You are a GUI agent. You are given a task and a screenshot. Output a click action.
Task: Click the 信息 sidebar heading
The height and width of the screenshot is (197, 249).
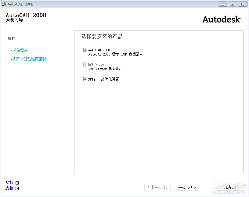pyautogui.click(x=12, y=38)
